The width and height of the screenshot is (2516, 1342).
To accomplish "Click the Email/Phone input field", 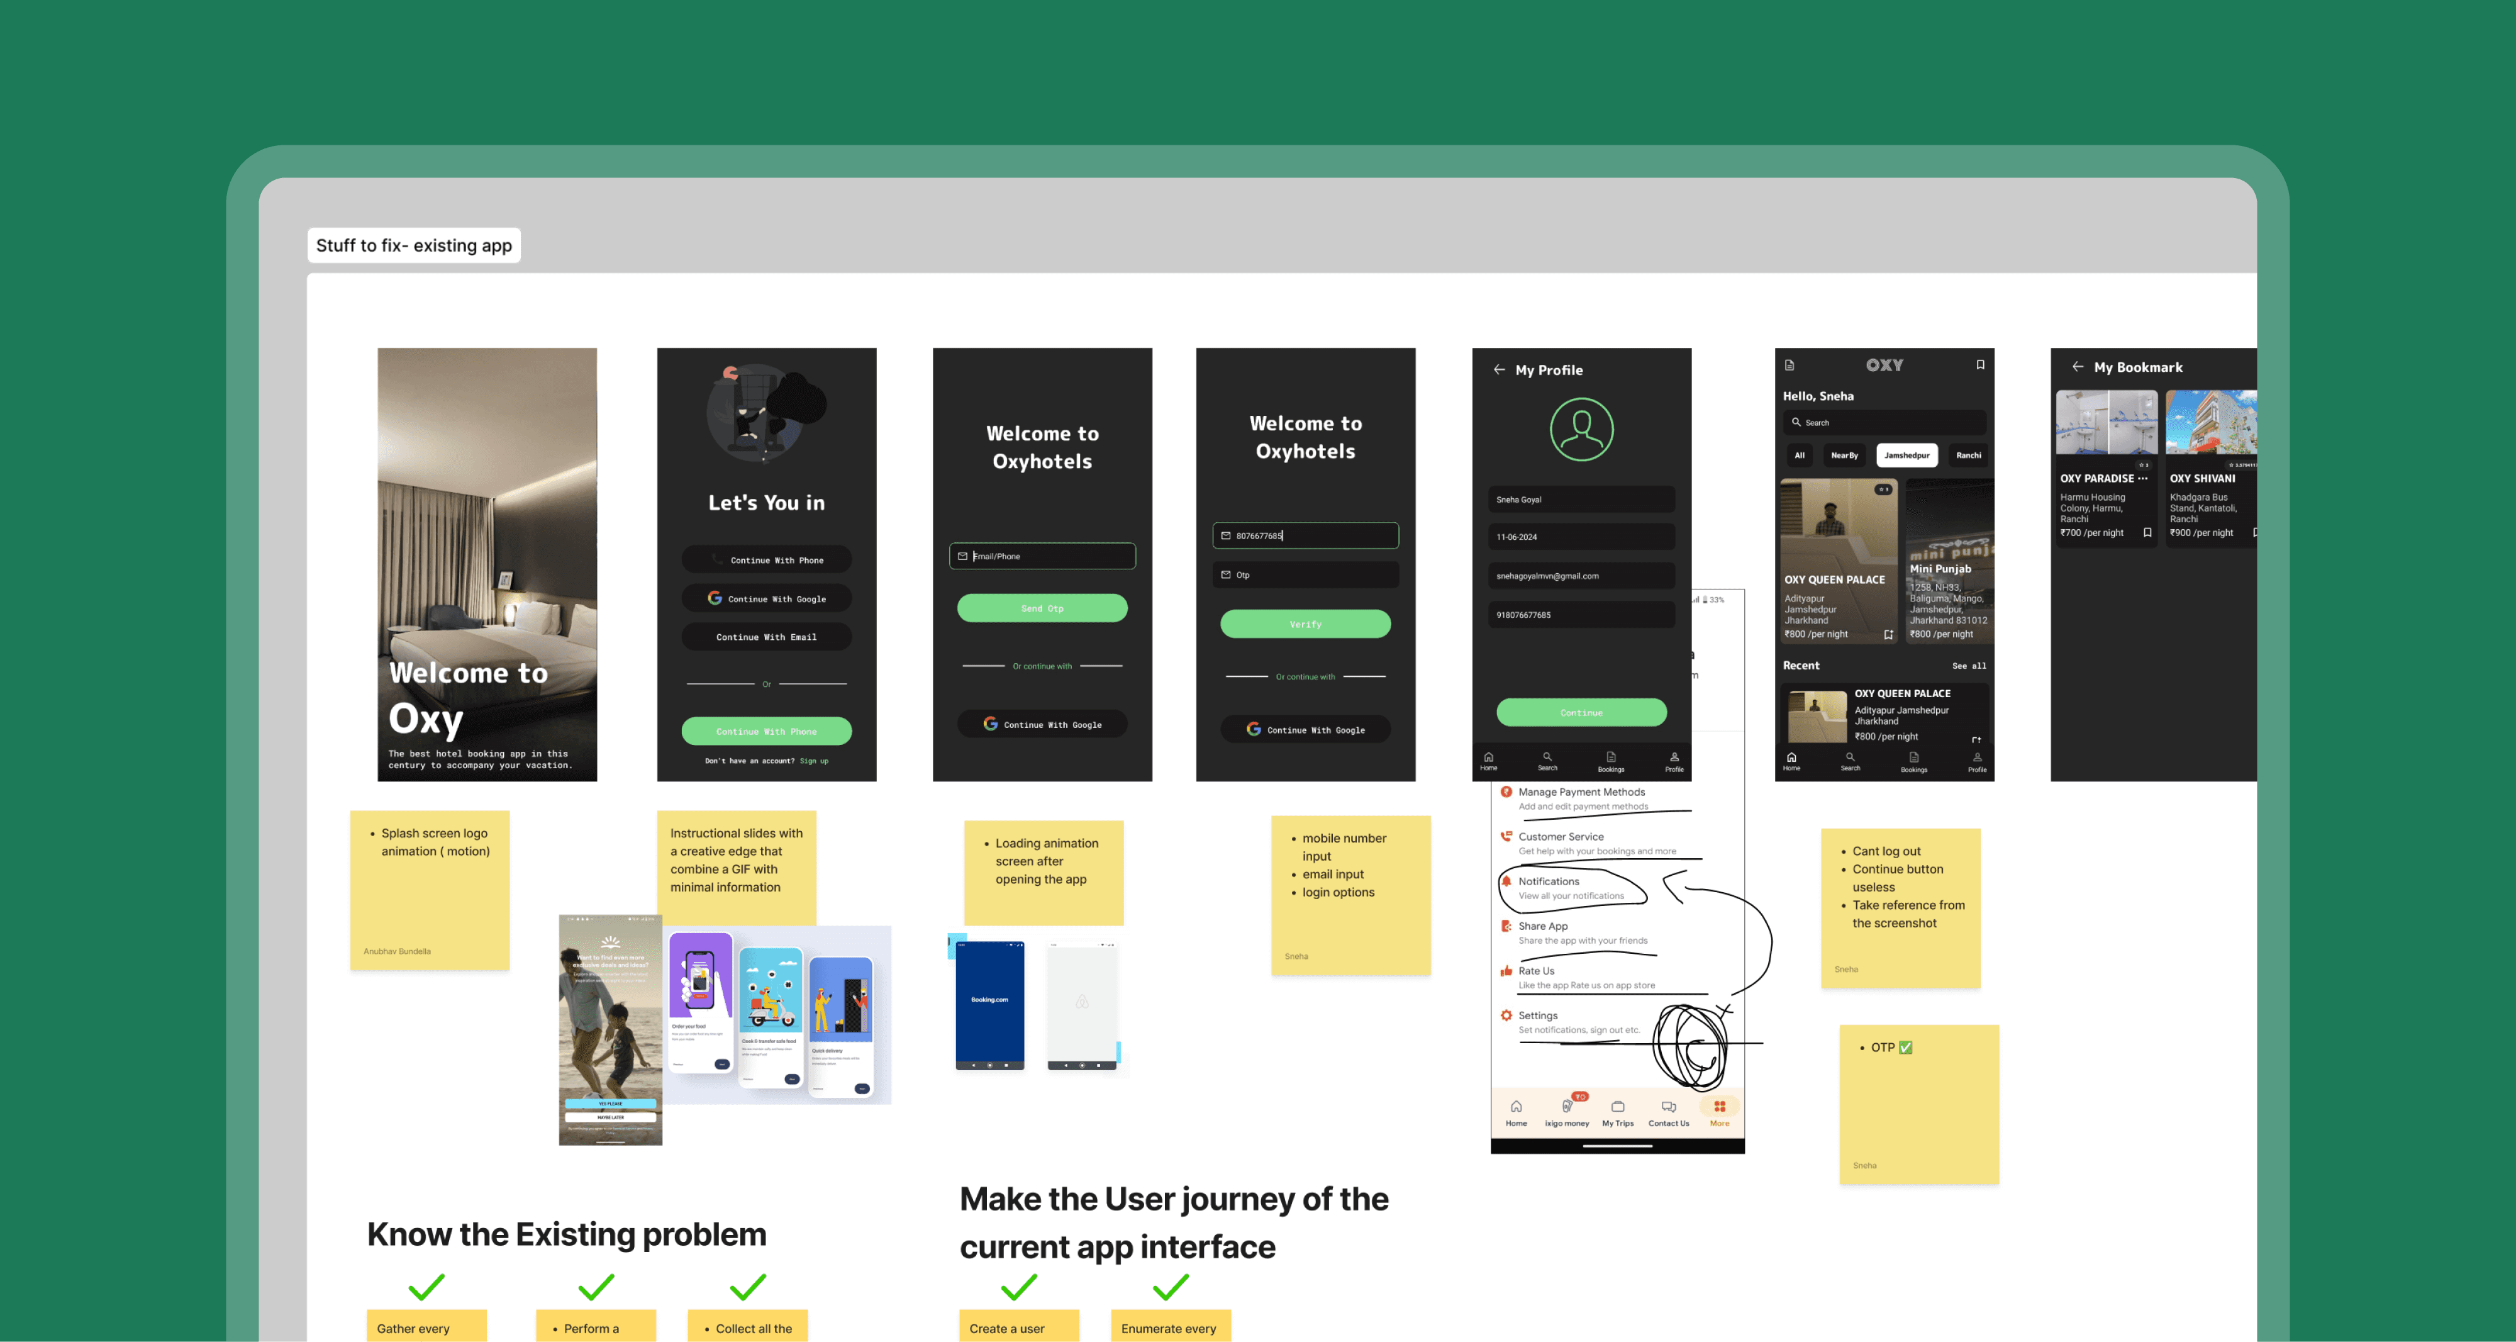I will 1042,557.
